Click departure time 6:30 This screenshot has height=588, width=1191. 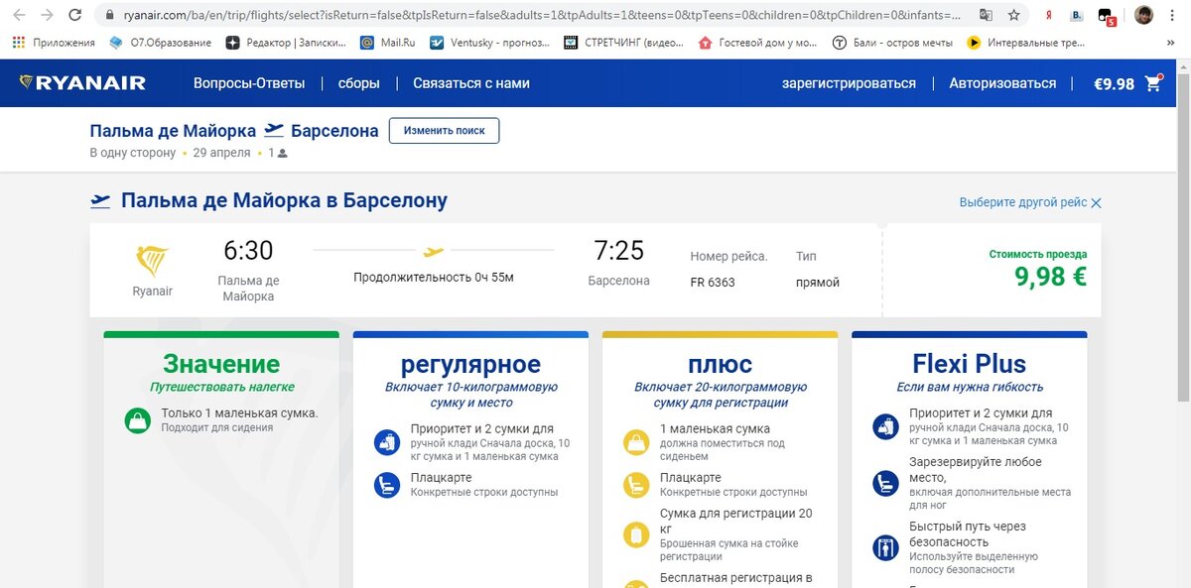[248, 251]
